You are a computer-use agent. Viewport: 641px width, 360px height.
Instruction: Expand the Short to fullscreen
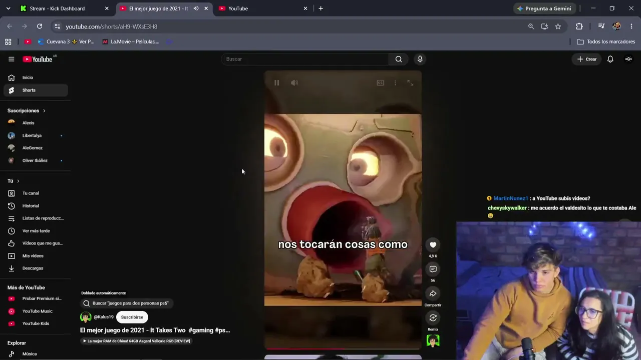click(410, 83)
